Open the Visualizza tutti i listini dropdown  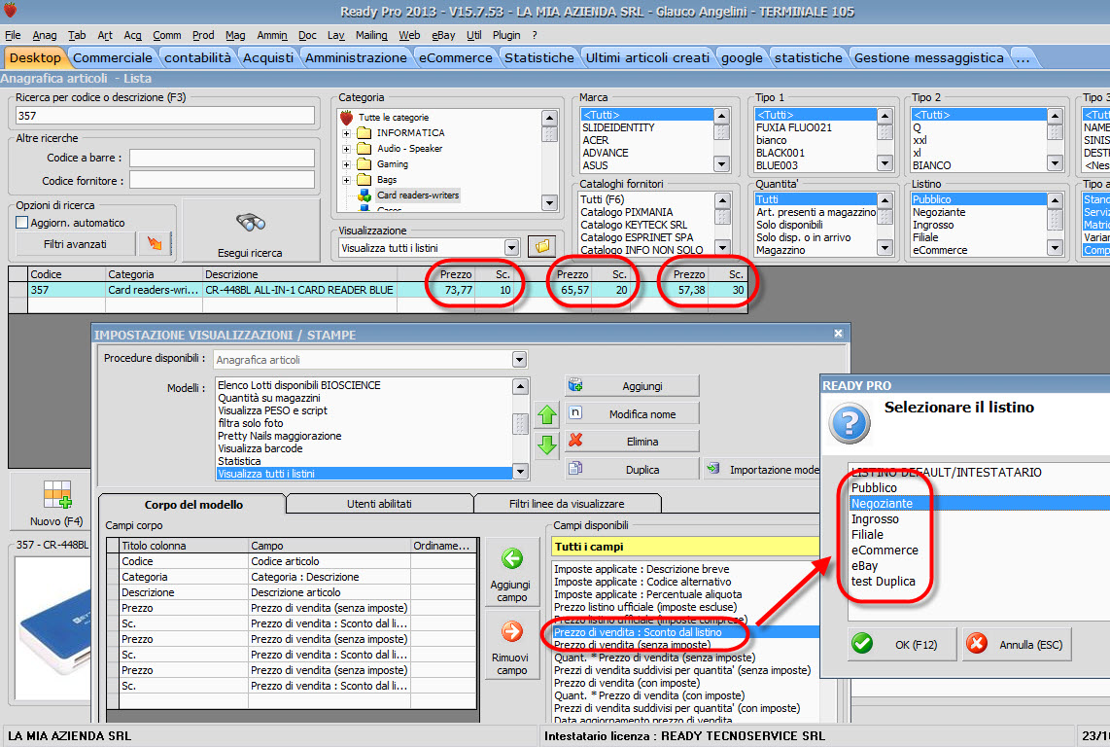(x=512, y=247)
